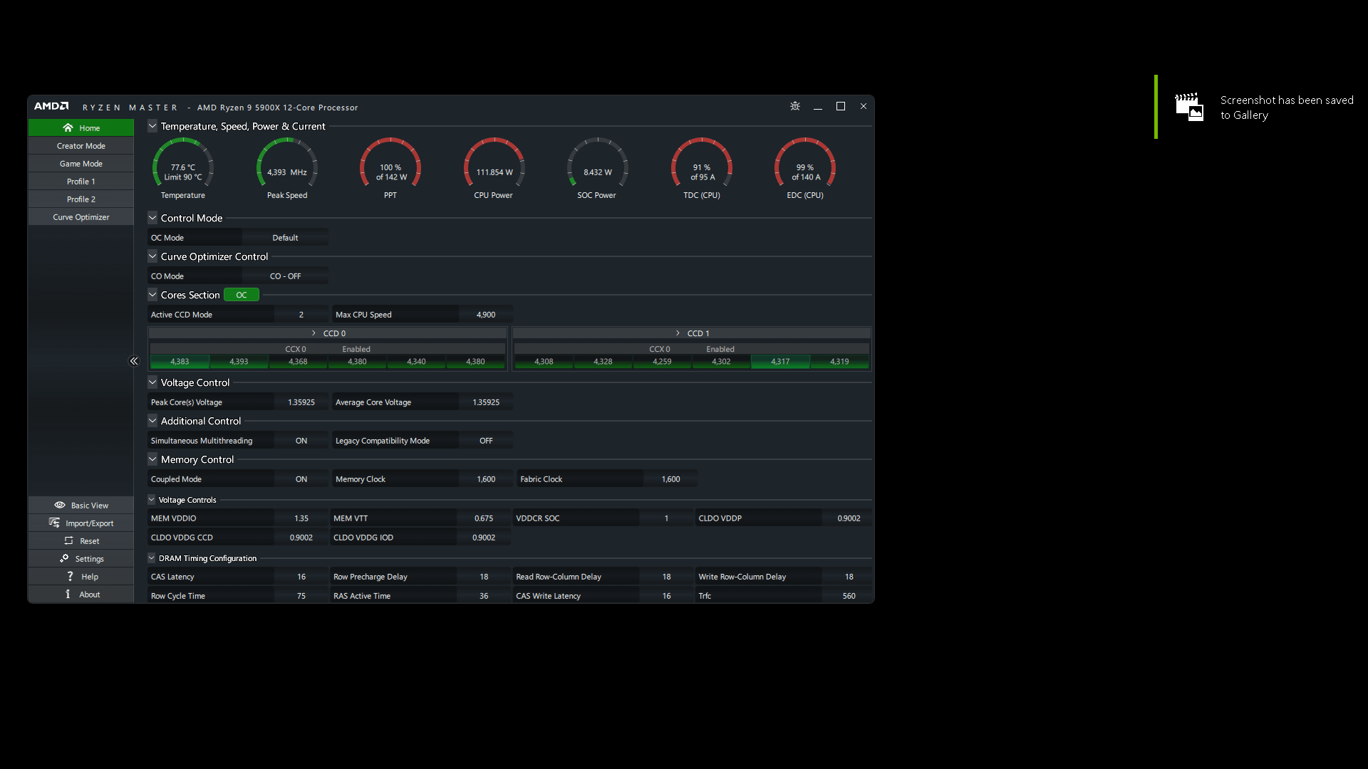
Task: Click CCD 1 core bar showing 4,317
Action: click(780, 362)
